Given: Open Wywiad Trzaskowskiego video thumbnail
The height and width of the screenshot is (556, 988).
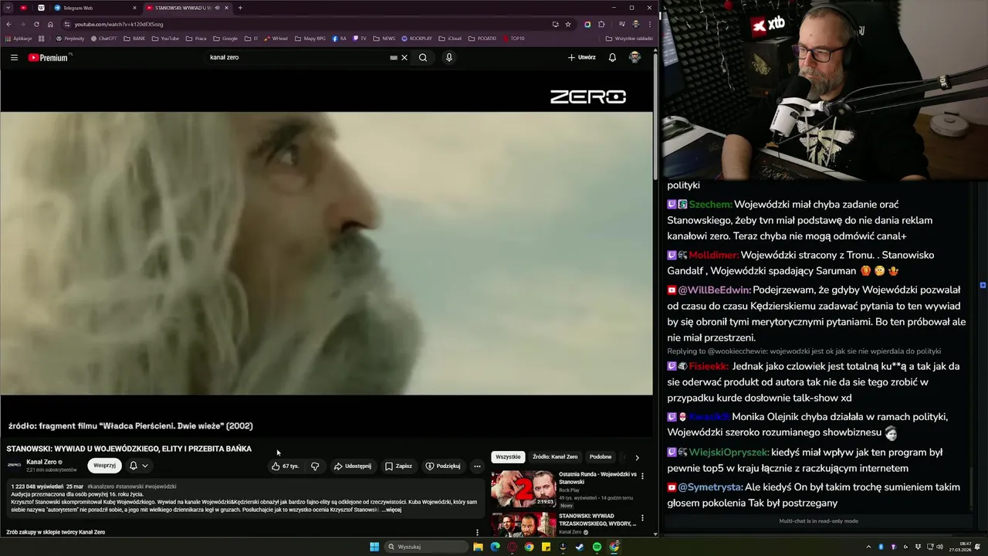Looking at the screenshot, I should coord(523,525).
